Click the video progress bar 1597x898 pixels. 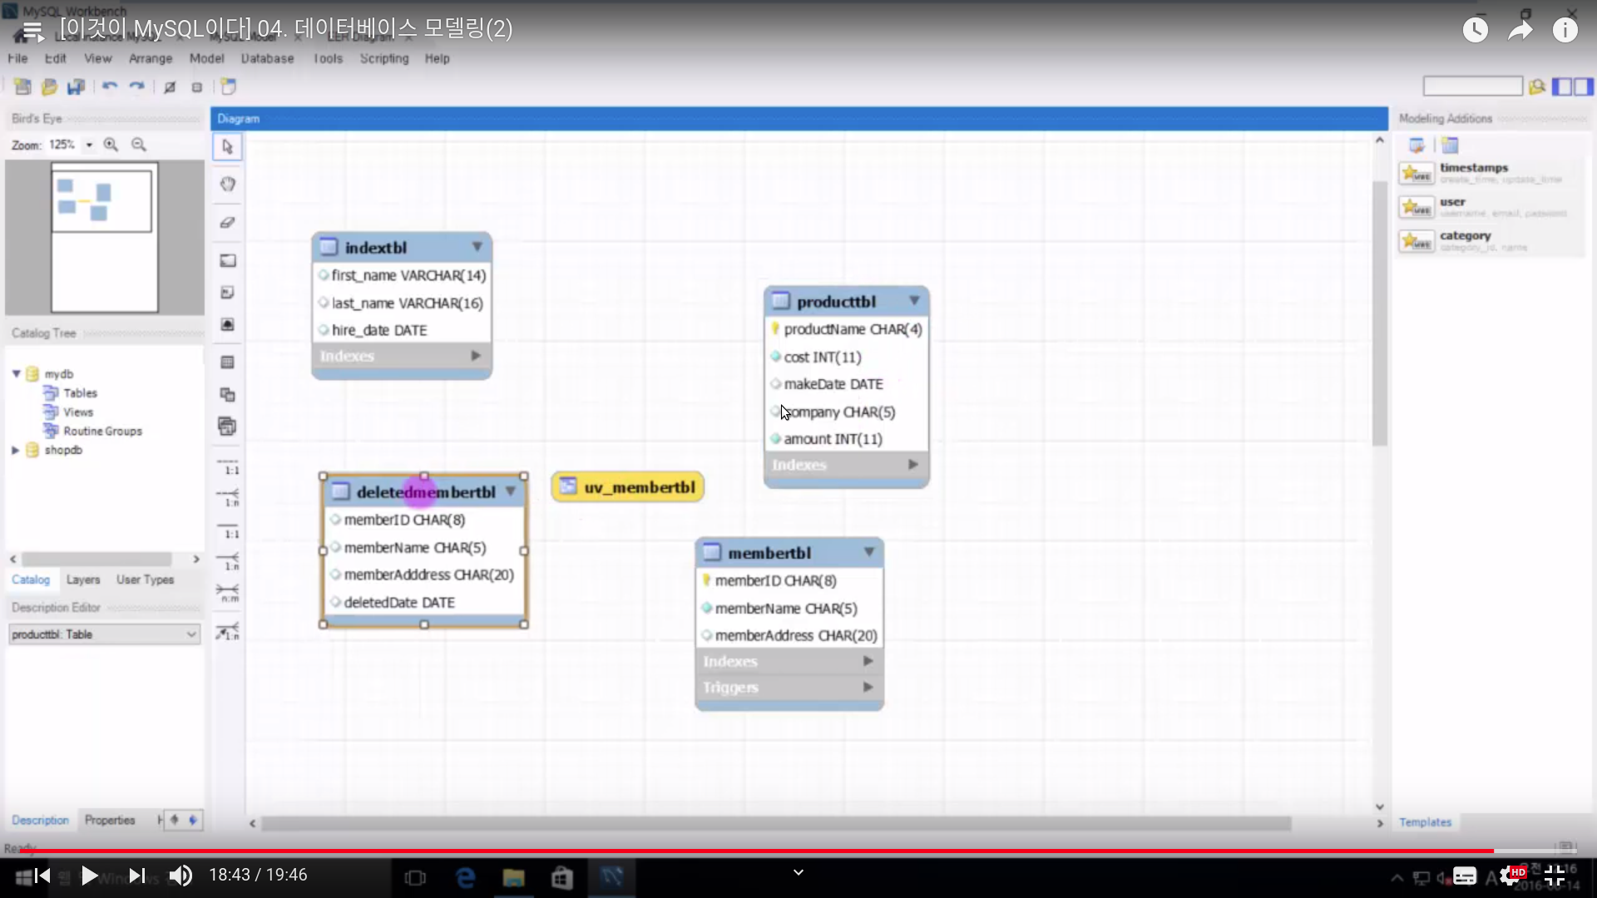(x=798, y=851)
